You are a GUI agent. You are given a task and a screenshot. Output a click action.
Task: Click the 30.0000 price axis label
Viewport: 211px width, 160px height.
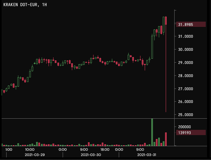[185, 50]
